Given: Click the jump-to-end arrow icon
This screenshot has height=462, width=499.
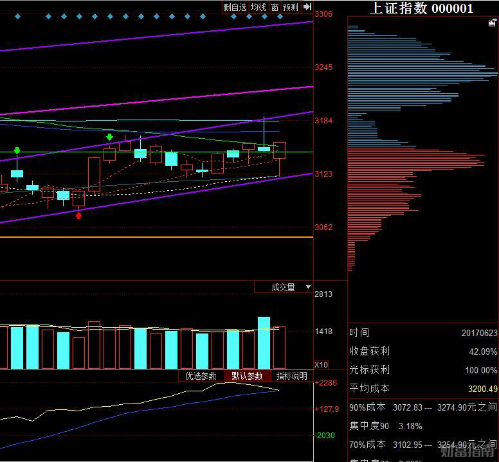Looking at the screenshot, I should click(x=307, y=6).
